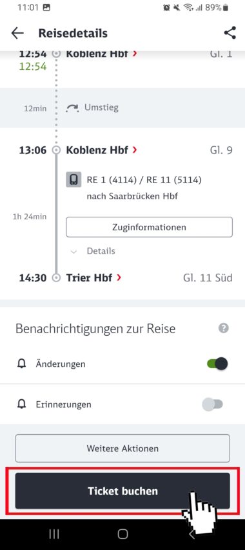245x550 pixels.
Task: Open help icon for Benachrichtigungen zur Reise
Action: 223,328
